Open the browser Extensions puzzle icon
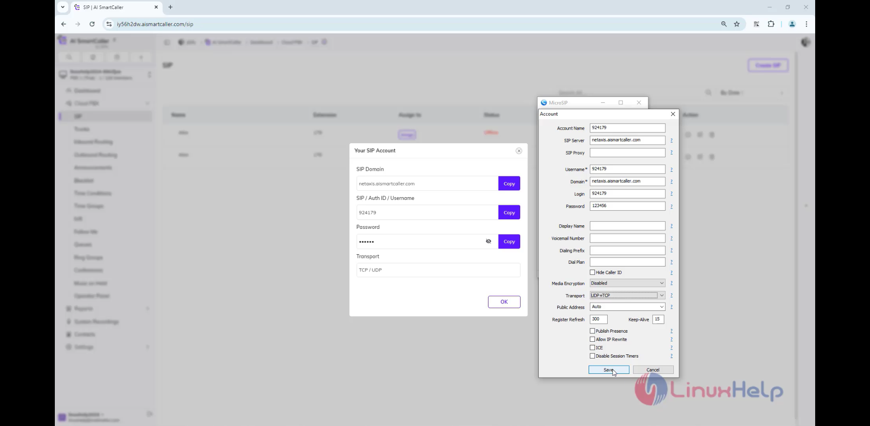870x426 pixels. [x=771, y=24]
